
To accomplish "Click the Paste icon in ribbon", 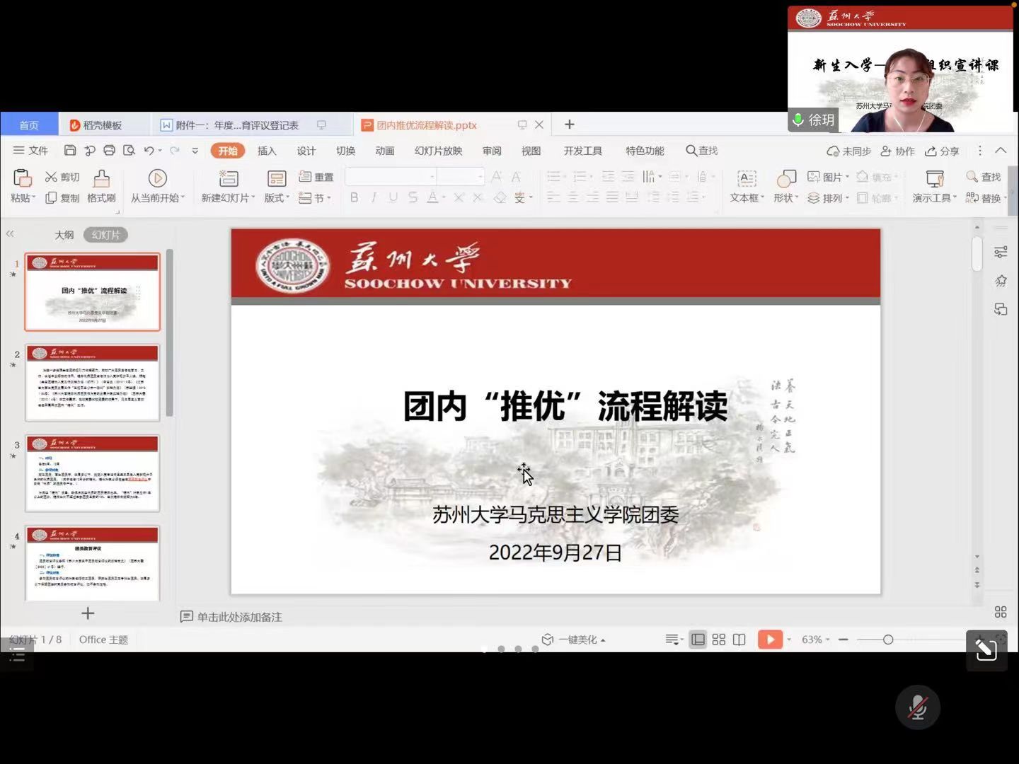I will [23, 178].
